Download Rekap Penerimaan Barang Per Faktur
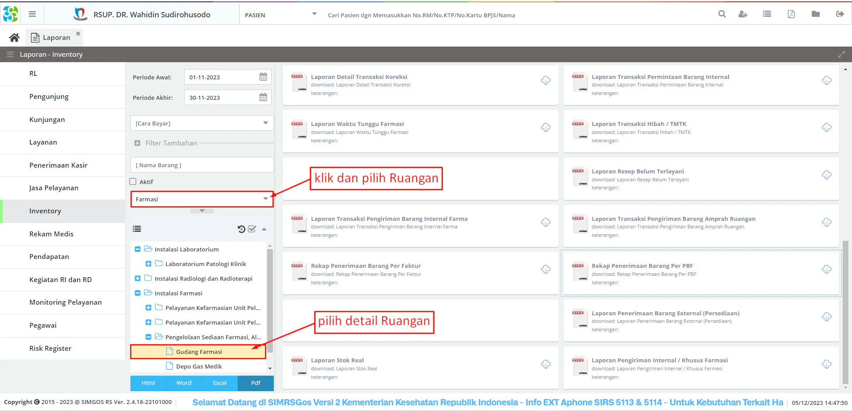 [546, 269]
